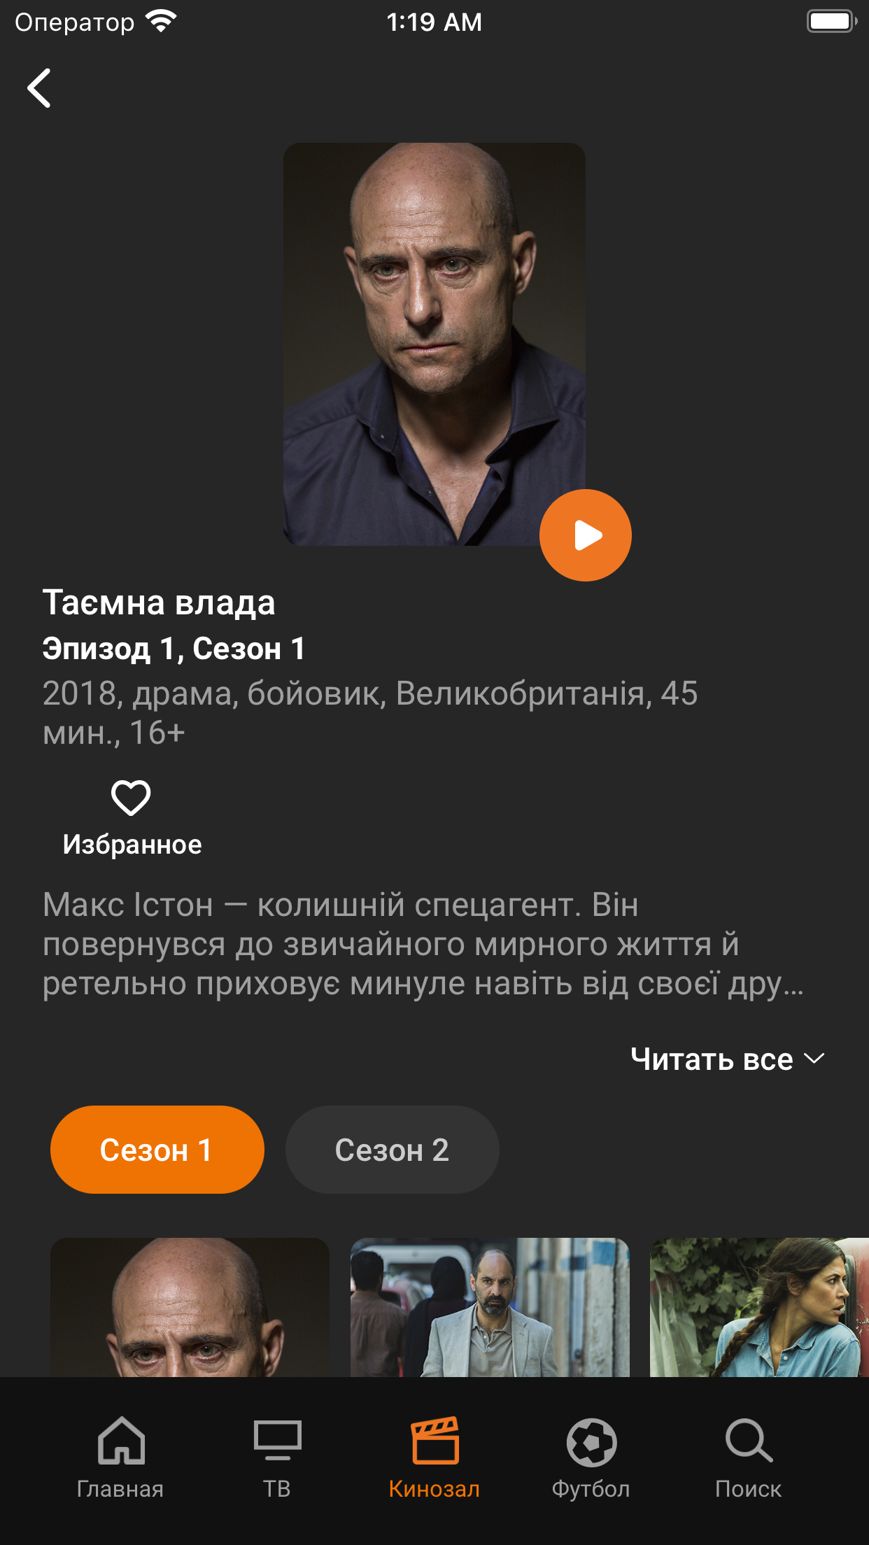Tap the main poster image of the series
The height and width of the screenshot is (1545, 869).
pyautogui.click(x=434, y=344)
